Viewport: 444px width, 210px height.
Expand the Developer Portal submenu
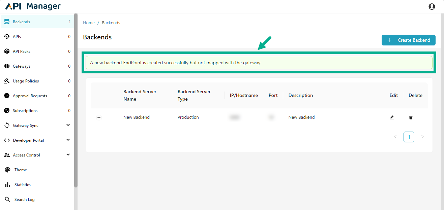(x=68, y=140)
